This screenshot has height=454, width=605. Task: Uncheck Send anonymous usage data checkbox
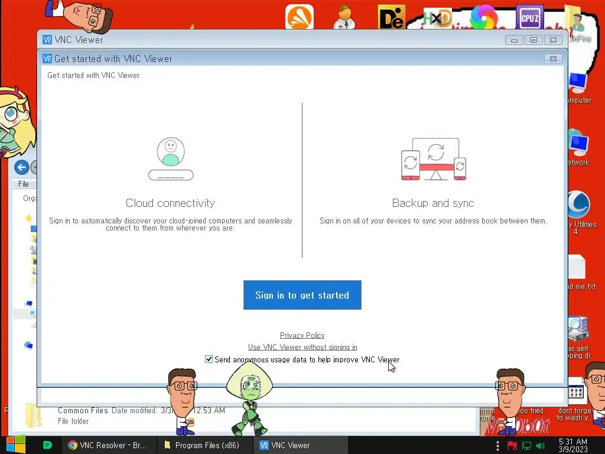(x=209, y=359)
